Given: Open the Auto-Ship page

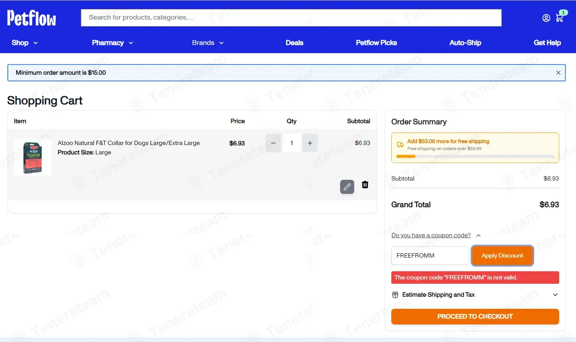Looking at the screenshot, I should click(465, 43).
